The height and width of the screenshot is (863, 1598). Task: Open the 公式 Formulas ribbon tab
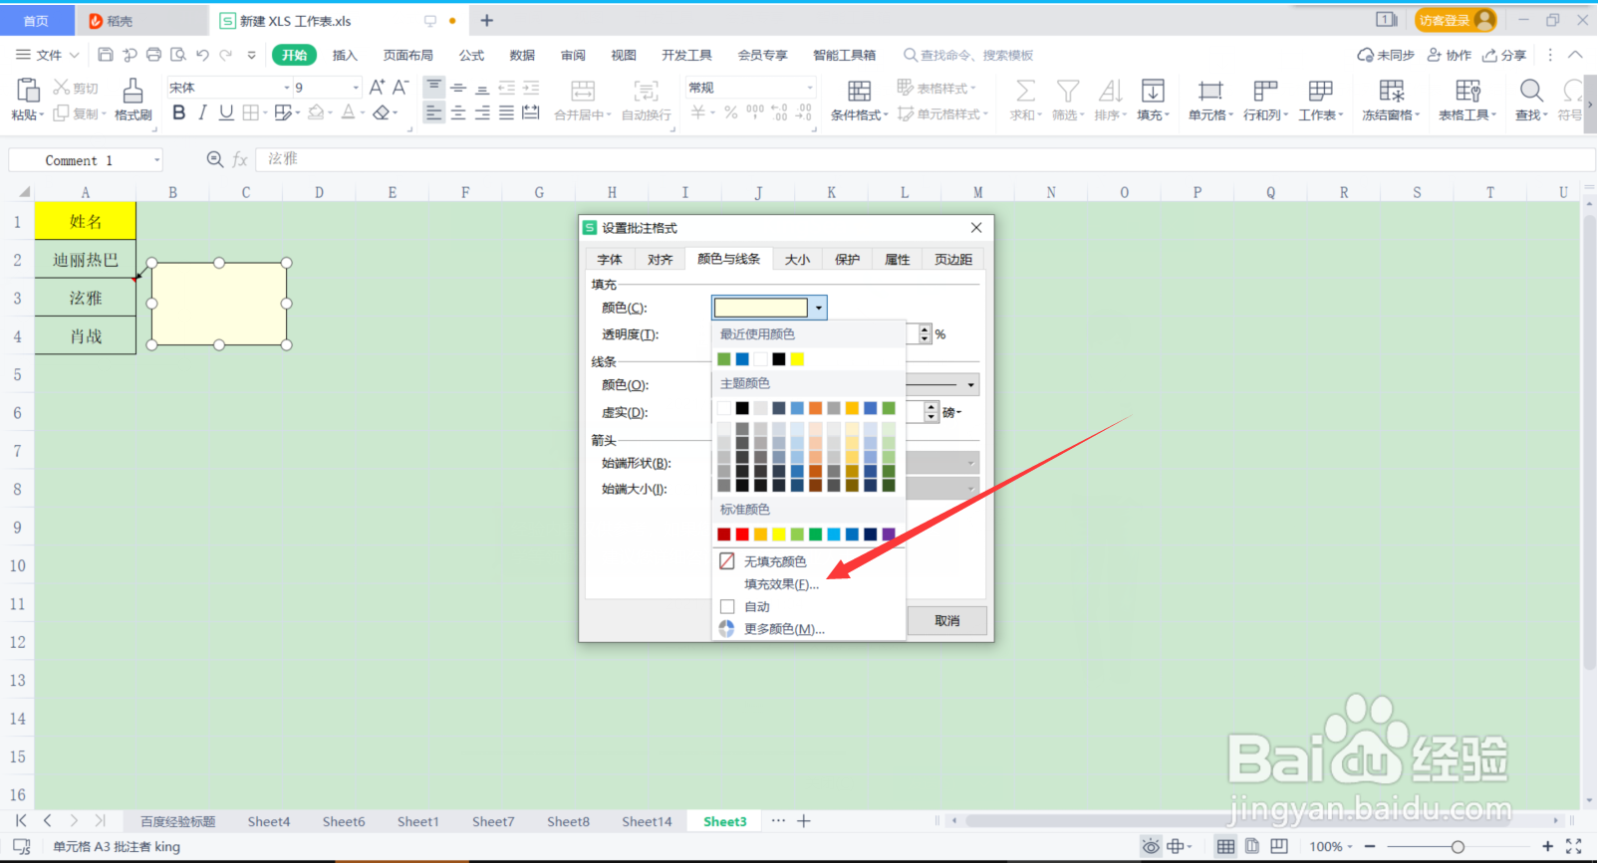pyautogui.click(x=471, y=55)
